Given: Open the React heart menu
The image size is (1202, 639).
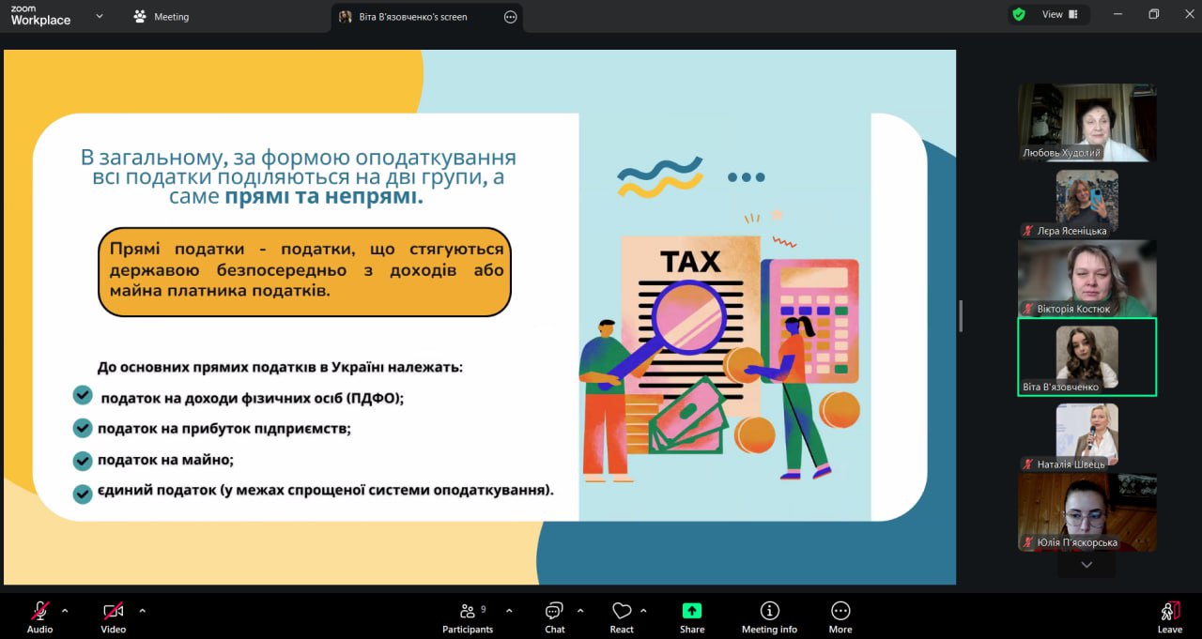Looking at the screenshot, I should [x=622, y=617].
